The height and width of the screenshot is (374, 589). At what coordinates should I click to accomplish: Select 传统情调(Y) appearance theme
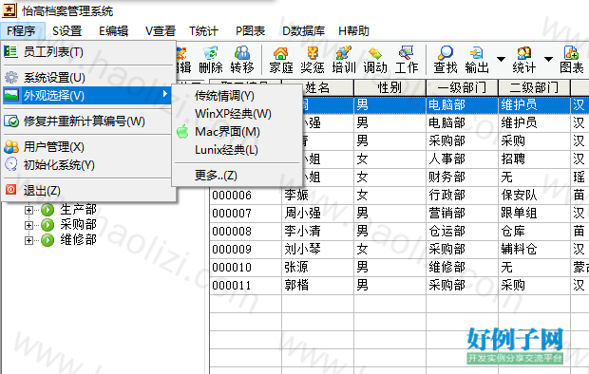[237, 96]
